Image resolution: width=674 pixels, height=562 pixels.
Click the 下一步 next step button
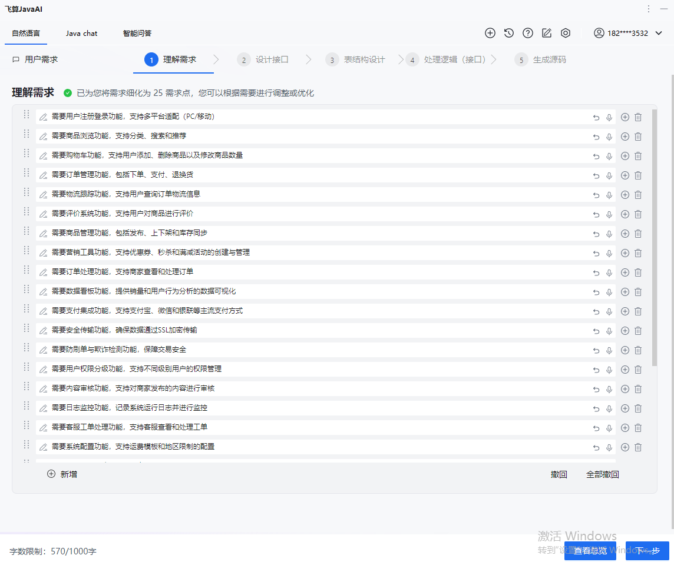click(x=647, y=550)
